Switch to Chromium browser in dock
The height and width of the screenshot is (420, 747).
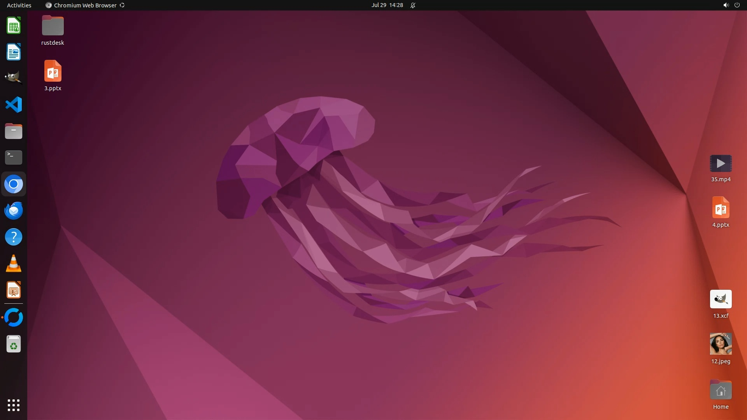point(14,184)
